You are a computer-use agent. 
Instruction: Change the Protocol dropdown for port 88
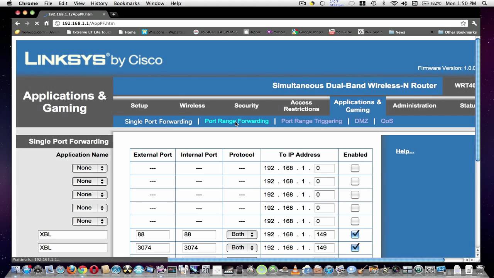click(242, 234)
